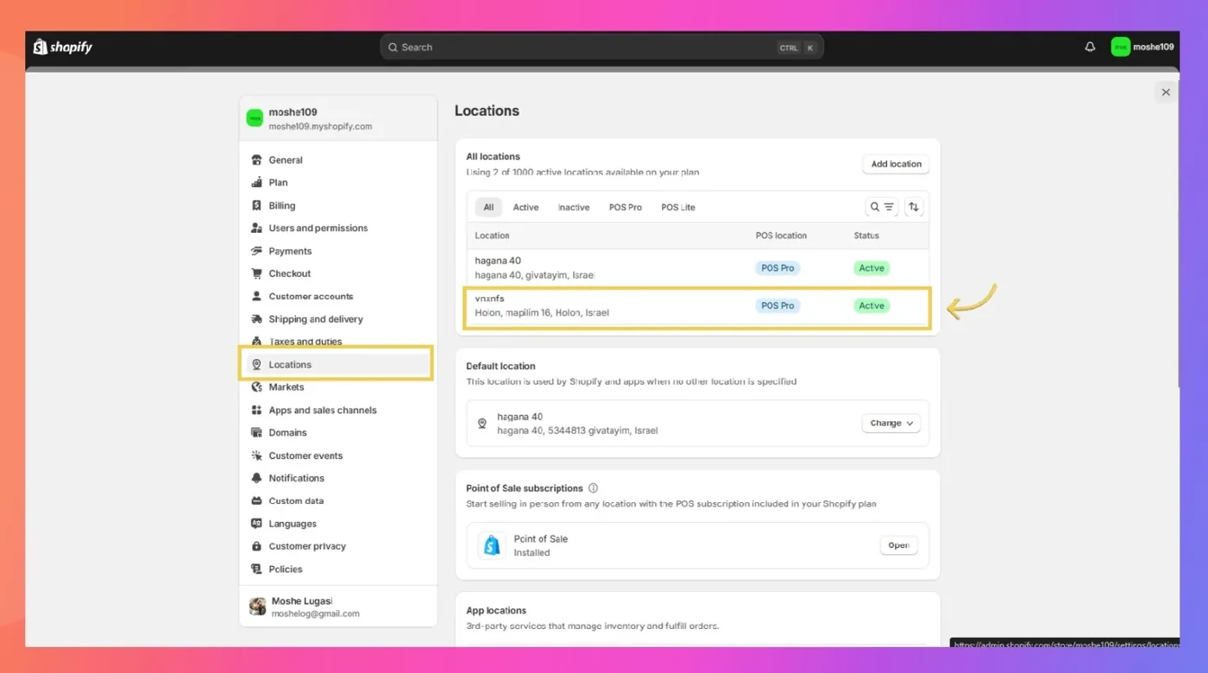
Task: Select the Inactive locations tab
Action: pyautogui.click(x=574, y=207)
